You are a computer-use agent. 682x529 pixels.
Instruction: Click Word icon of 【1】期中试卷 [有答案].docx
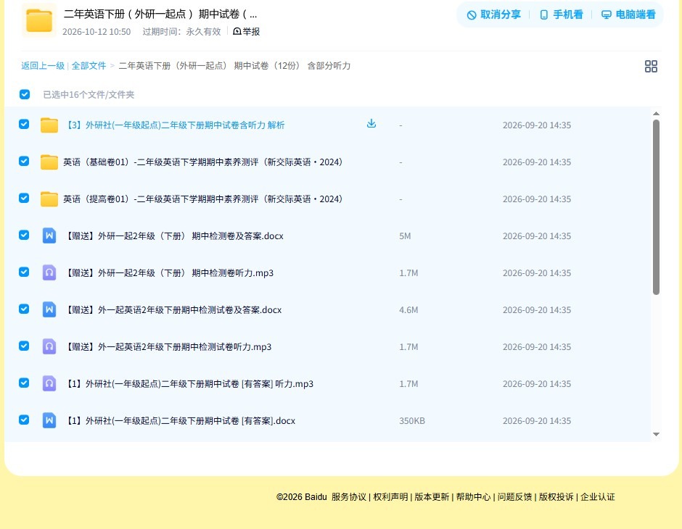click(49, 420)
